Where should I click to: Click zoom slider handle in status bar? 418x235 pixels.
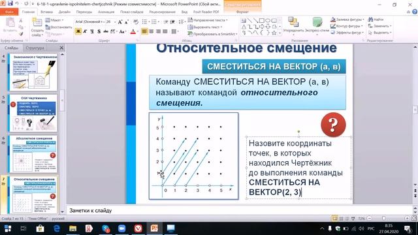[x=383, y=219]
